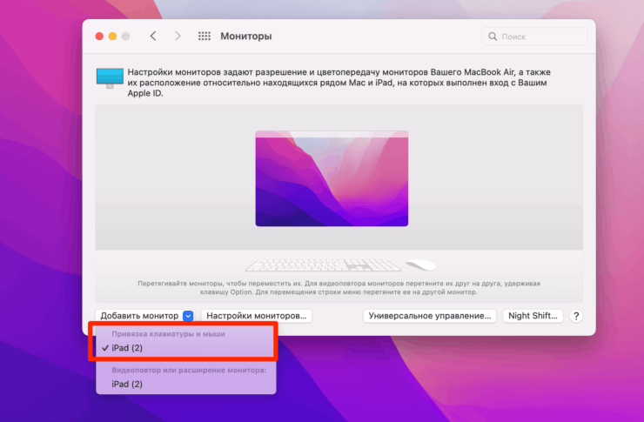Image resolution: width=644 pixels, height=422 pixels.
Task: Open help with the question mark button
Action: point(576,316)
